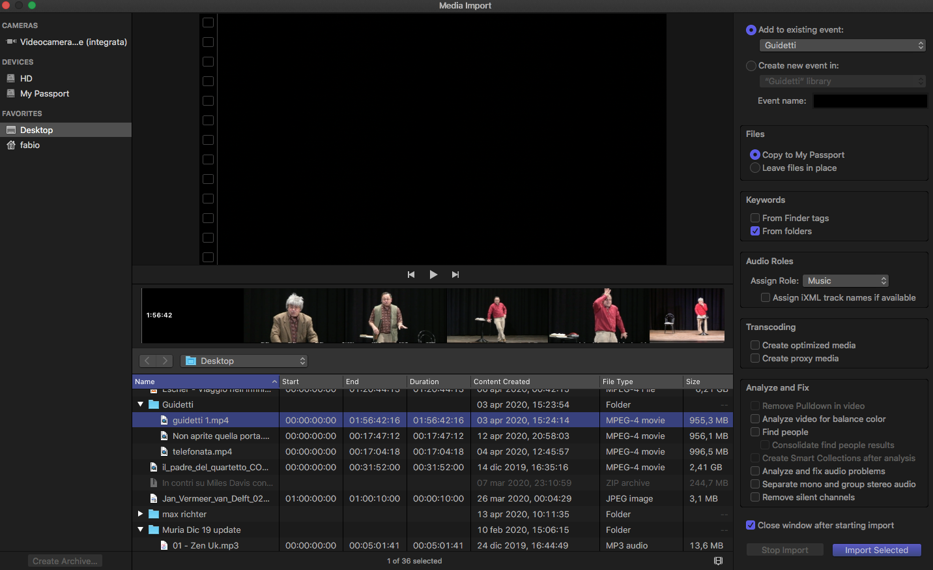Image resolution: width=933 pixels, height=570 pixels.
Task: Check Separate mono and group stereo audio
Action: click(755, 484)
